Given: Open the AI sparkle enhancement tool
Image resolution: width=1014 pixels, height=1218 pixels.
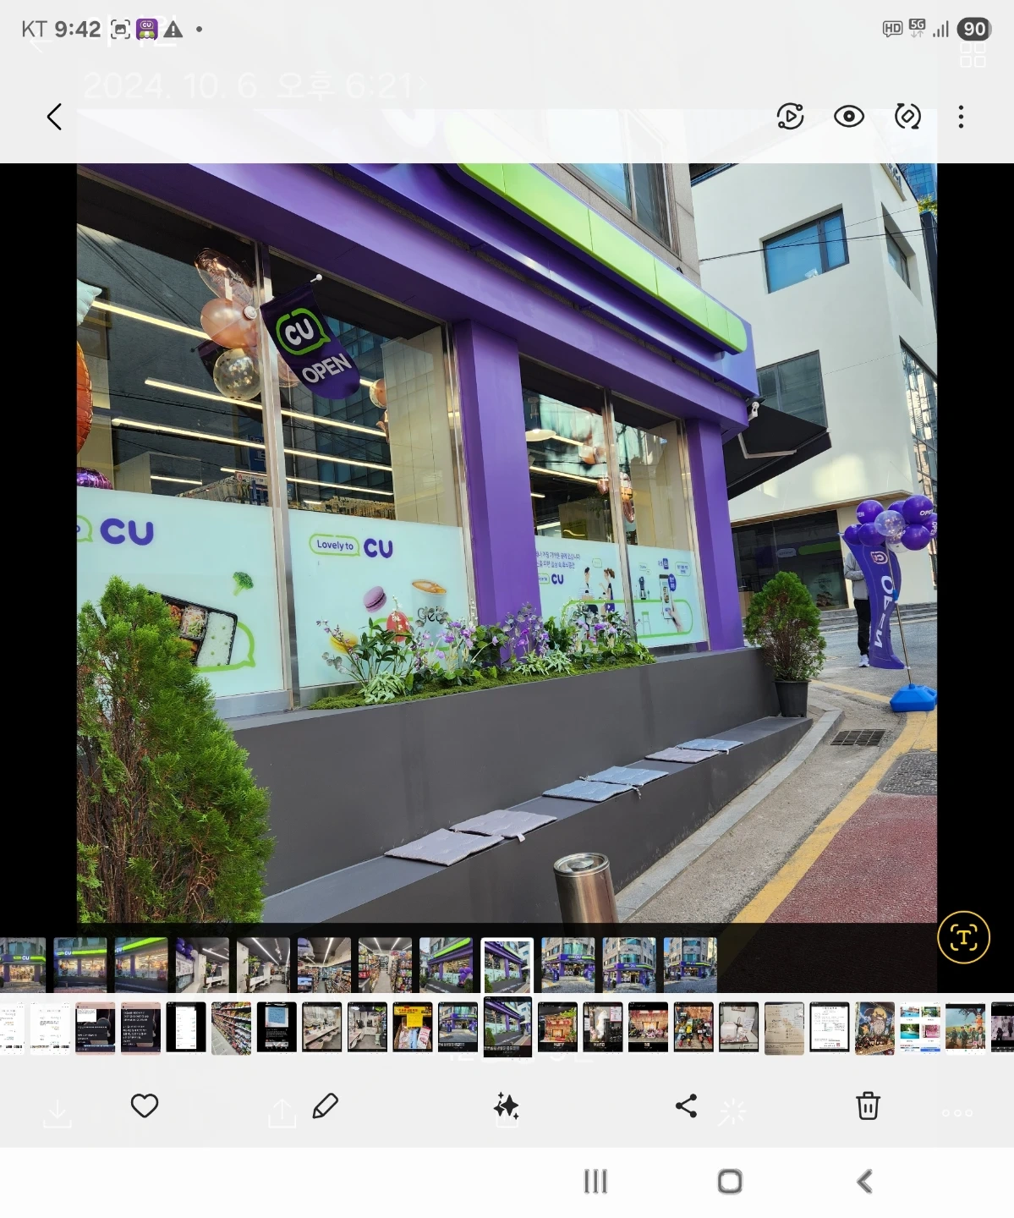Looking at the screenshot, I should point(507,1106).
